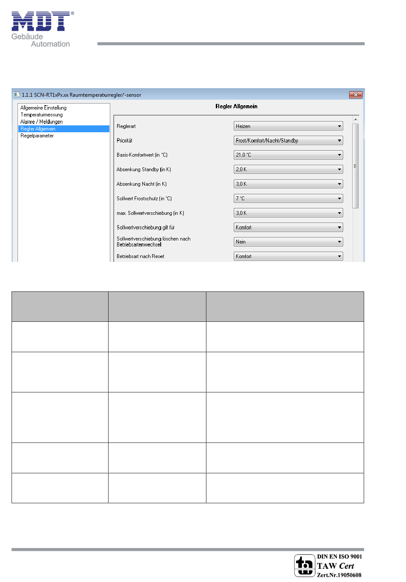Open the Basis-Komfortwert dropdown showing 21,0 °C

[x=288, y=155]
